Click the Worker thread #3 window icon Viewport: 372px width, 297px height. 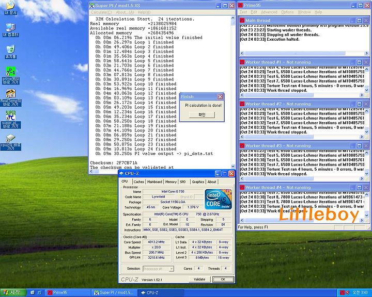coord(242,145)
